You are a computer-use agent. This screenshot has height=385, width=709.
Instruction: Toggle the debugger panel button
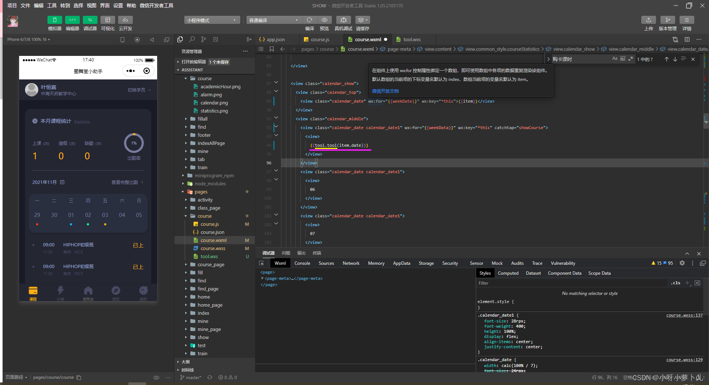point(90,20)
